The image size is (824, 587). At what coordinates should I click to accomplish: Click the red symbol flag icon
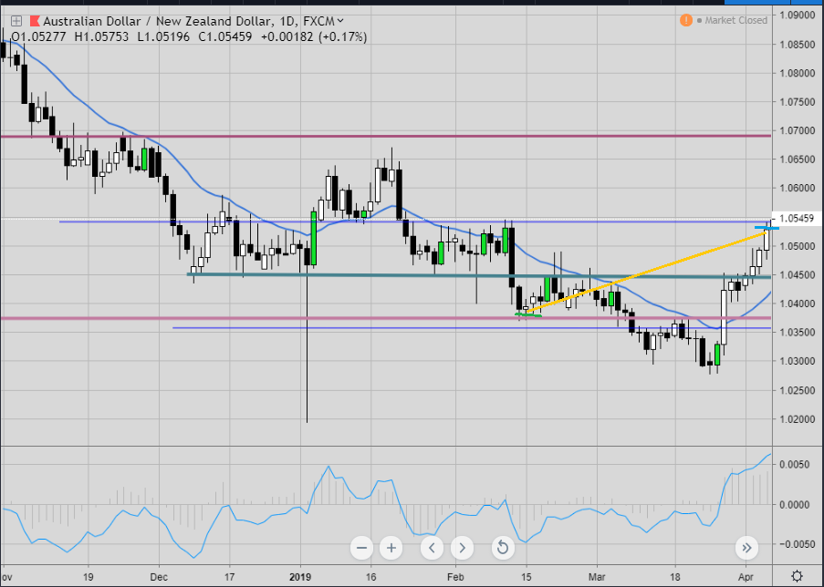click(x=35, y=22)
